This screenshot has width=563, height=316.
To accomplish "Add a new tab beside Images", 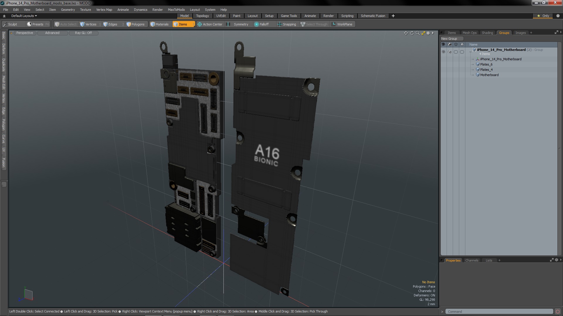I will 531,33.
